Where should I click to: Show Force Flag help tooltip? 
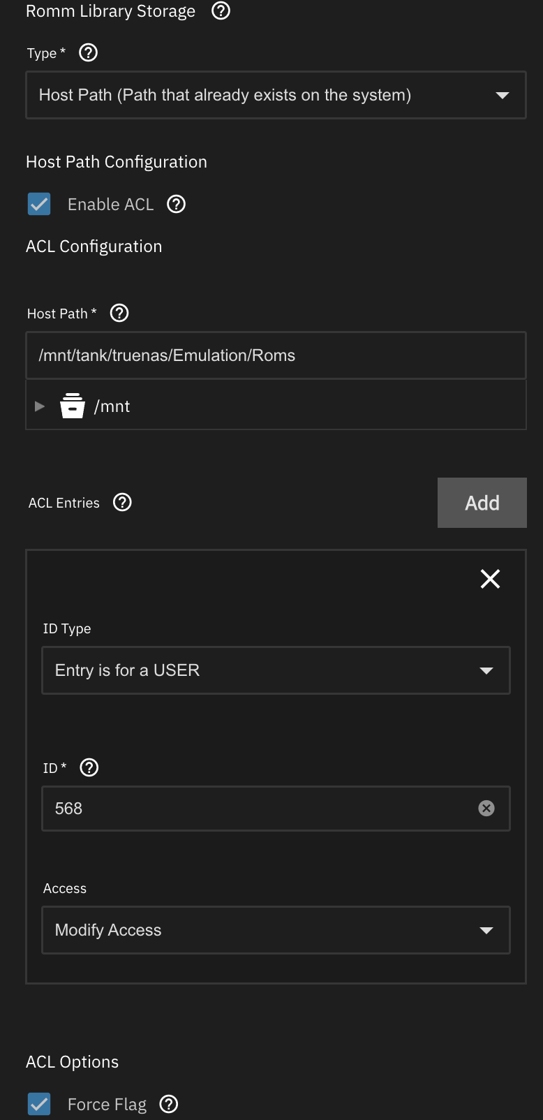pyautogui.click(x=169, y=1104)
